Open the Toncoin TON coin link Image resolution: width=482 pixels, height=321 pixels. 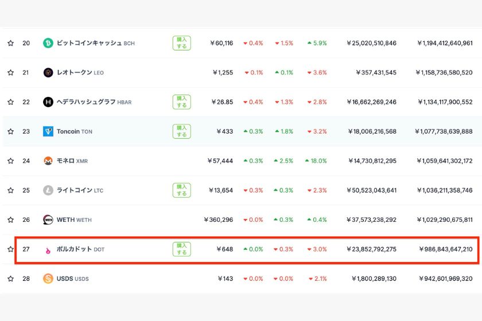click(x=75, y=131)
